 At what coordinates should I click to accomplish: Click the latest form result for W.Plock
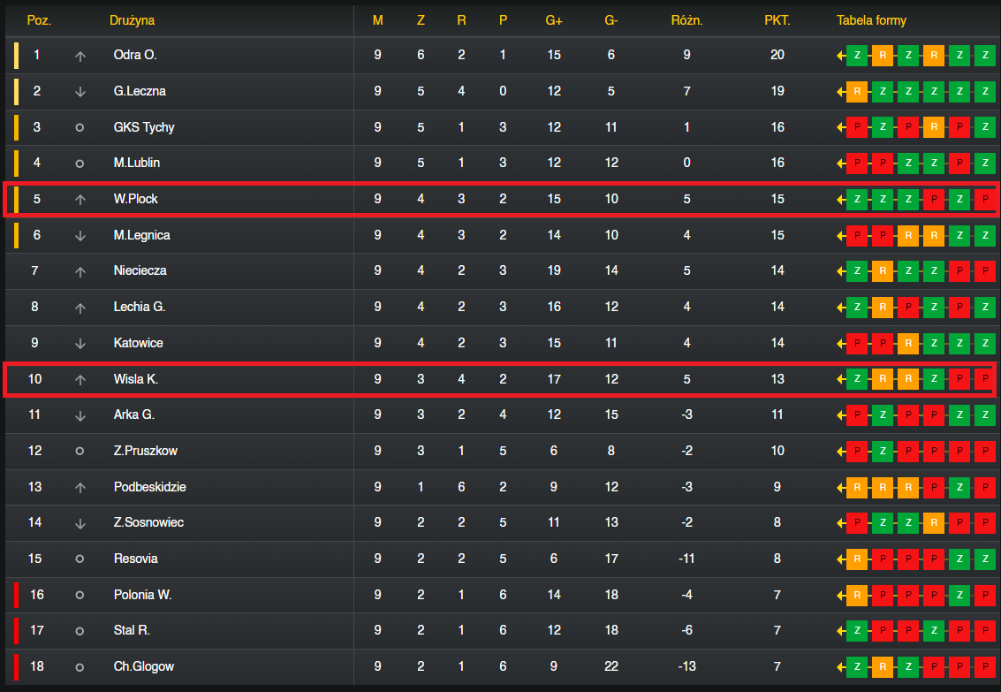pos(857,199)
